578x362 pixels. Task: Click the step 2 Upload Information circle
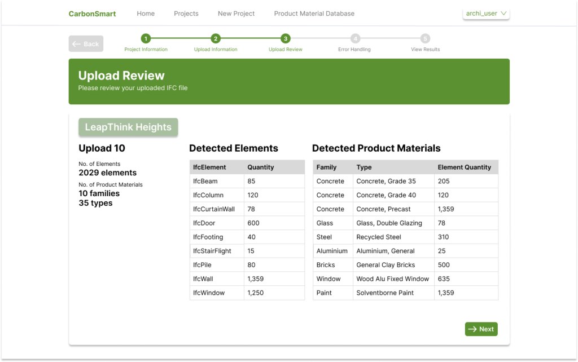tap(215, 39)
